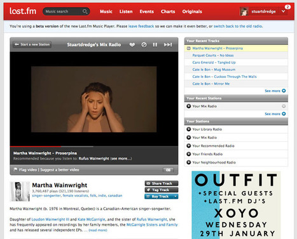Skip to the next track
This screenshot has height=239, width=297.
[168, 44]
